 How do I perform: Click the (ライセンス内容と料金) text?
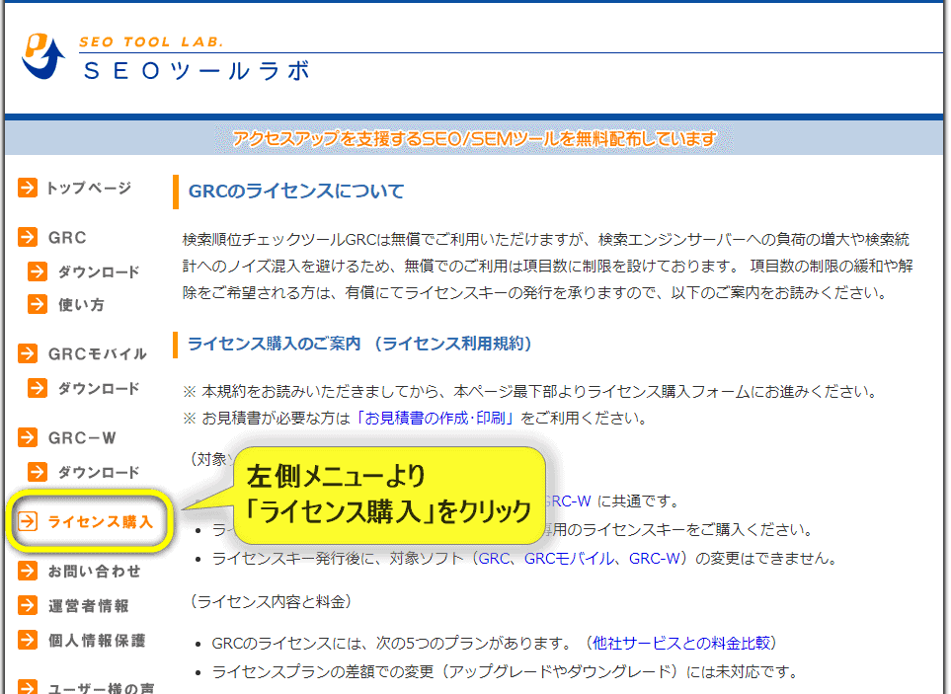tap(272, 602)
